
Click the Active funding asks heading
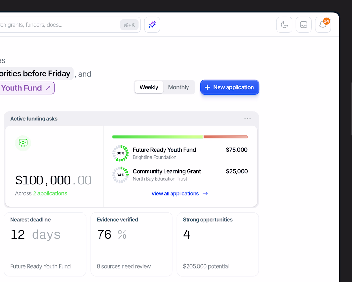34,119
